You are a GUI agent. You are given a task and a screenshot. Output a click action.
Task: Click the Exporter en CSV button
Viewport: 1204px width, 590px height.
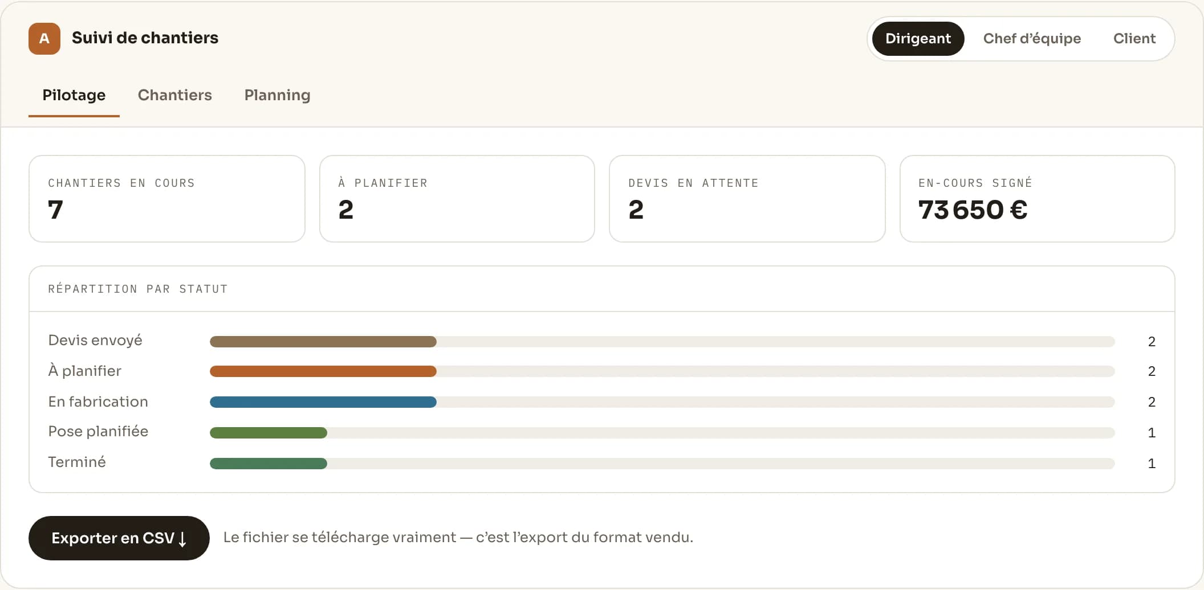click(x=119, y=538)
